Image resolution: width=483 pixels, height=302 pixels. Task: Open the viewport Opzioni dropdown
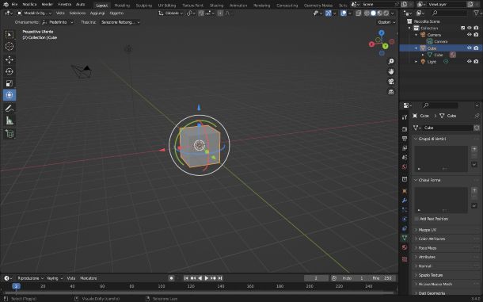(386, 22)
